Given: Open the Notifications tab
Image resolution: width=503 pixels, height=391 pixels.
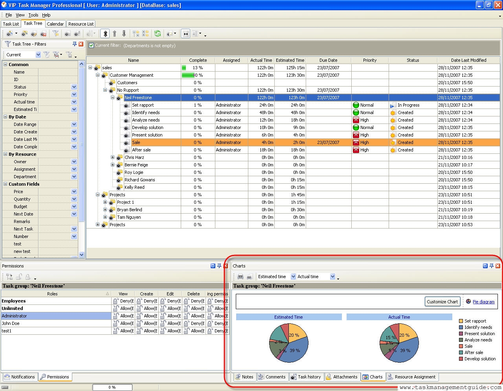Looking at the screenshot, I should (20, 377).
